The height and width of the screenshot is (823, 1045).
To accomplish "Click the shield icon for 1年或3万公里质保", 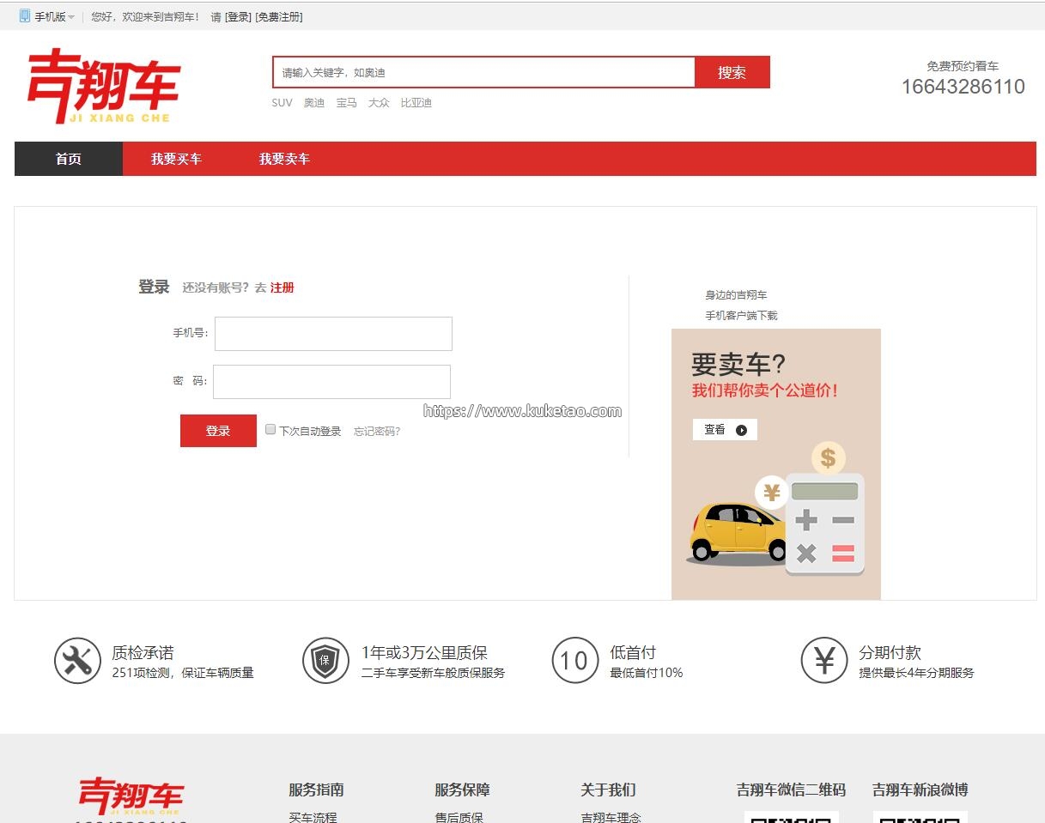I will coord(325,661).
